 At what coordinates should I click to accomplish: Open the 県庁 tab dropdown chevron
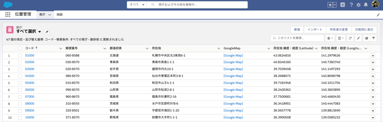pos(49,15)
